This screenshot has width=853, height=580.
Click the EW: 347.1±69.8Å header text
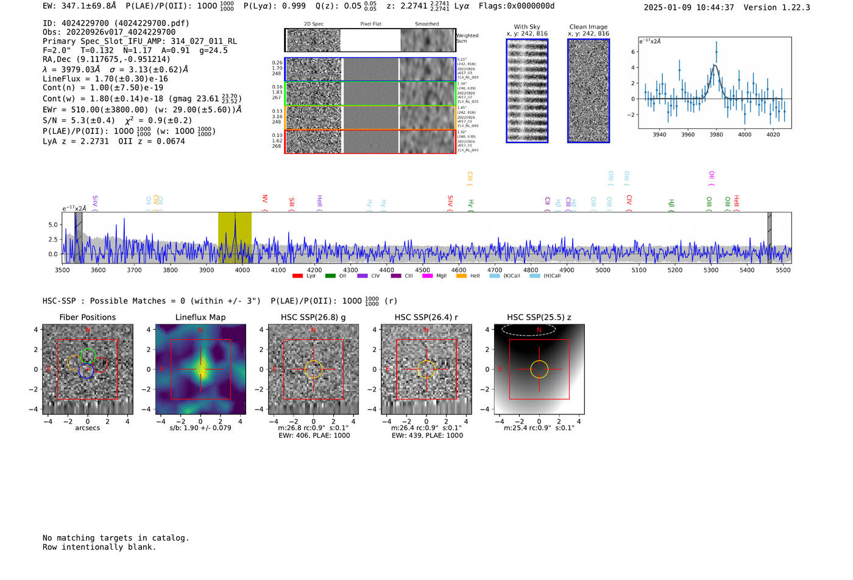(x=79, y=6)
